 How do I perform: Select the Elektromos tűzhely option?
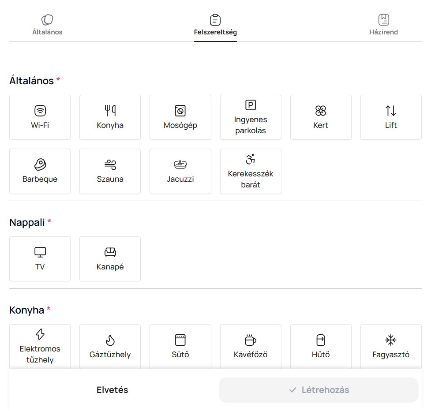(40, 347)
